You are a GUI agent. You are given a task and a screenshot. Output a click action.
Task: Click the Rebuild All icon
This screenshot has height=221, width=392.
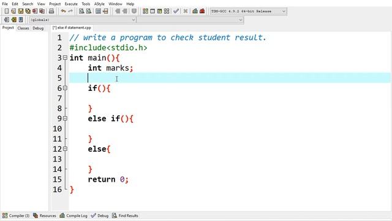167,11
